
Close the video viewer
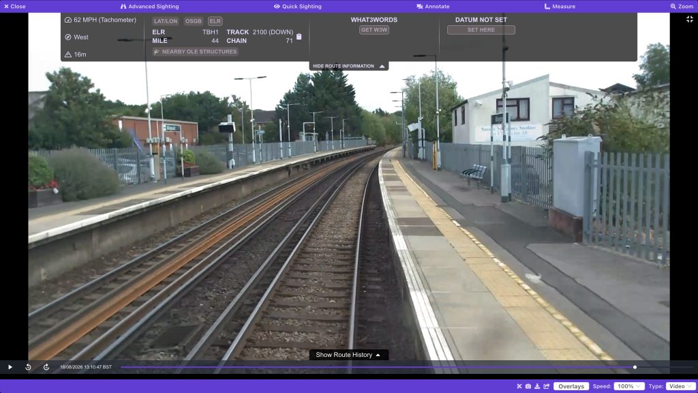pyautogui.click(x=15, y=6)
